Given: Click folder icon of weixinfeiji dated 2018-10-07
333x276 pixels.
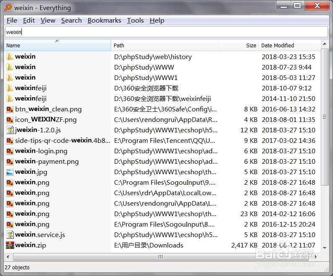Looking at the screenshot, I should click(x=10, y=88).
